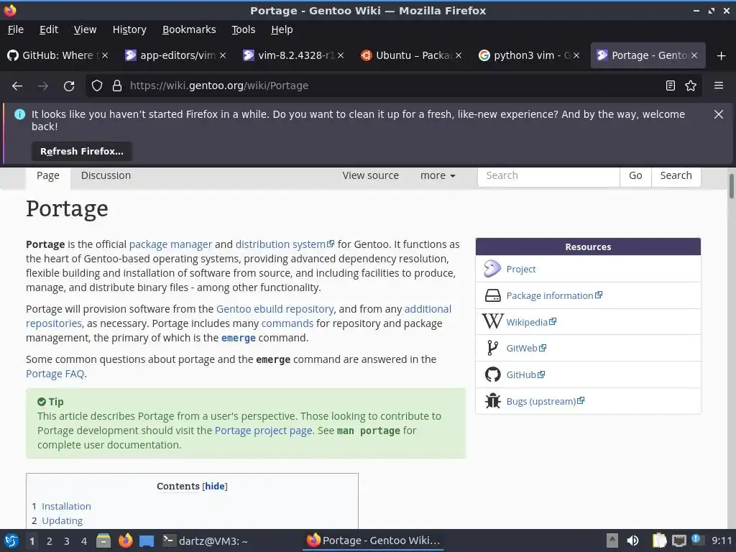The image size is (736, 552).
Task: Open the taskbar application menu icon
Action: pos(11,540)
